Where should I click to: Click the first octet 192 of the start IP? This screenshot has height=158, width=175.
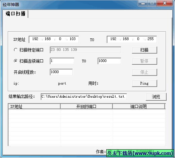[x=35, y=39]
